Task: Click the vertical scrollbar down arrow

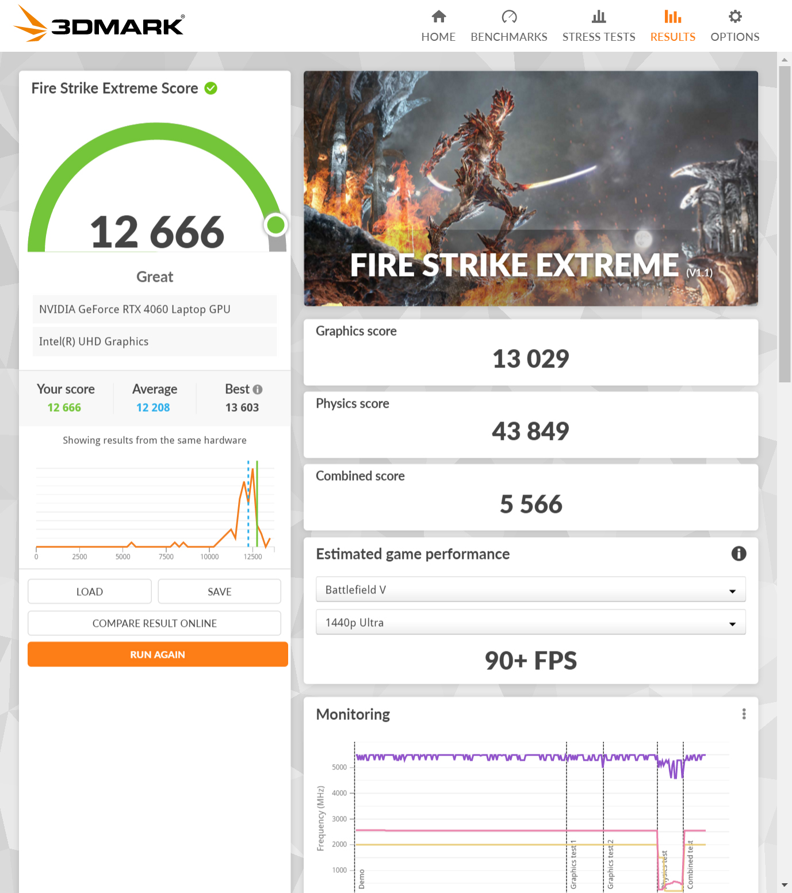Action: tap(785, 886)
